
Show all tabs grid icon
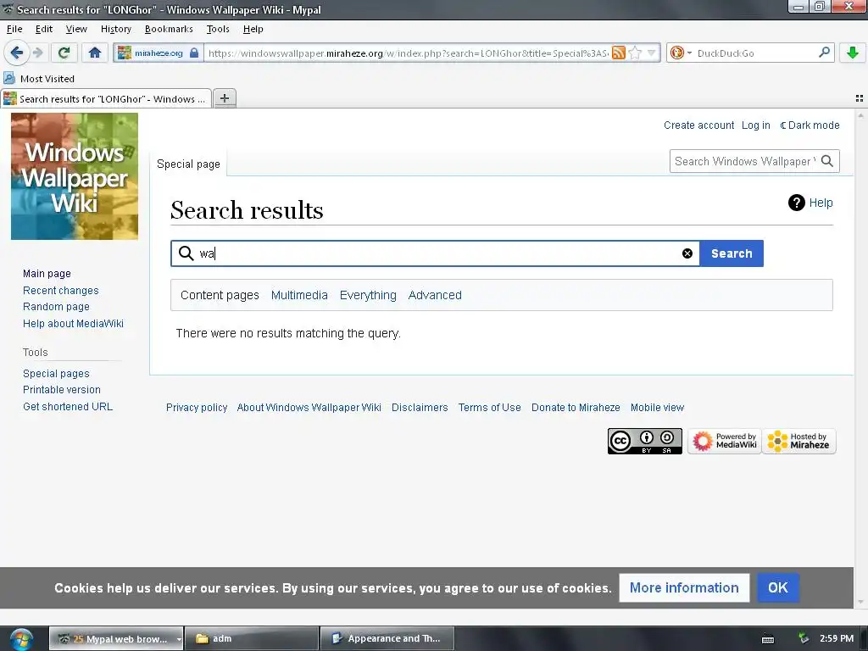coord(860,98)
